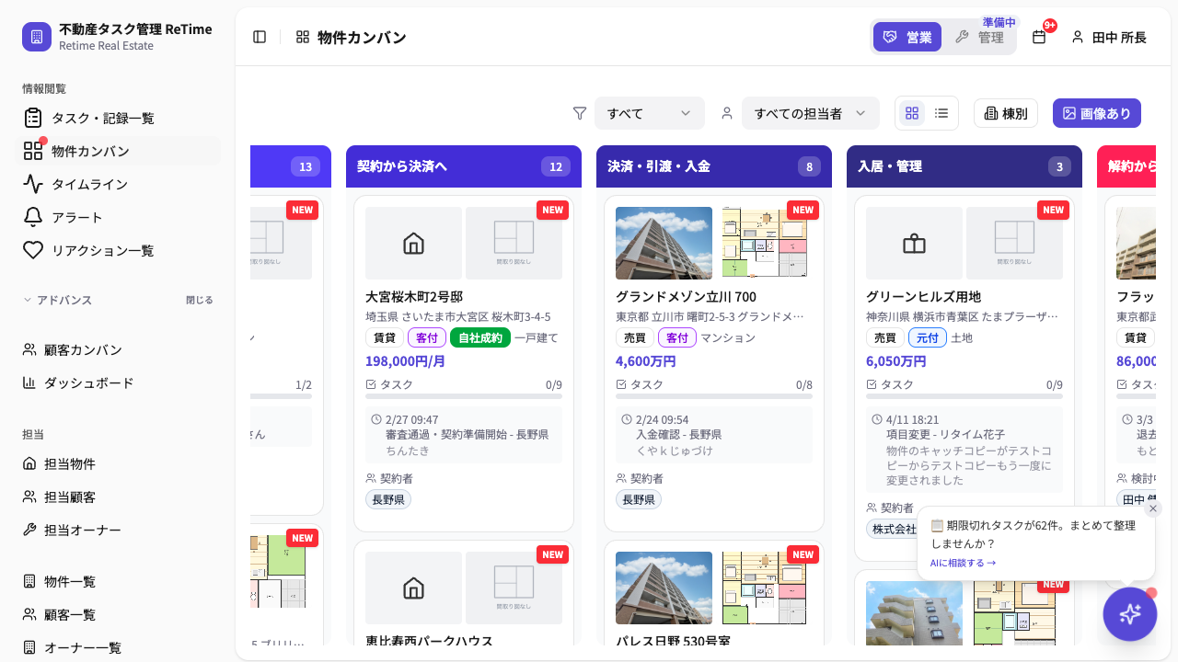Open アラート in sidebar
The height and width of the screenshot is (662, 1178).
(118, 217)
